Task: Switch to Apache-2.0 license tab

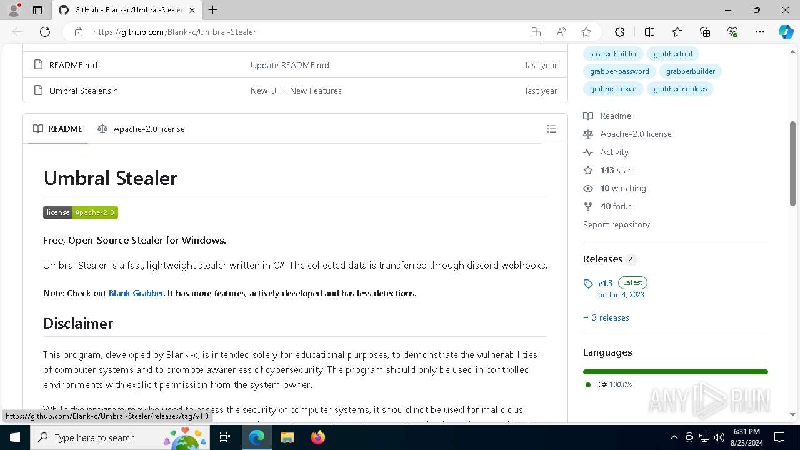Action: pyautogui.click(x=141, y=129)
